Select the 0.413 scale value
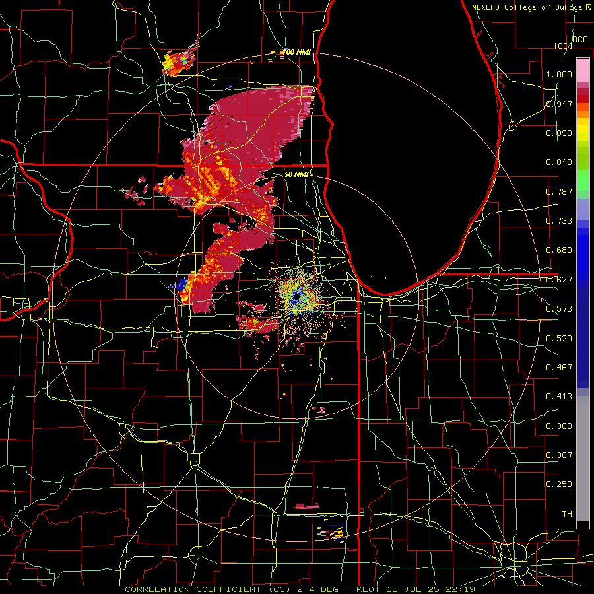Viewport: 594px width, 594px height. pyautogui.click(x=559, y=397)
